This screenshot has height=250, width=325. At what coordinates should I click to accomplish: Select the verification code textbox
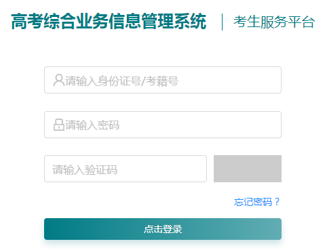[126, 169]
